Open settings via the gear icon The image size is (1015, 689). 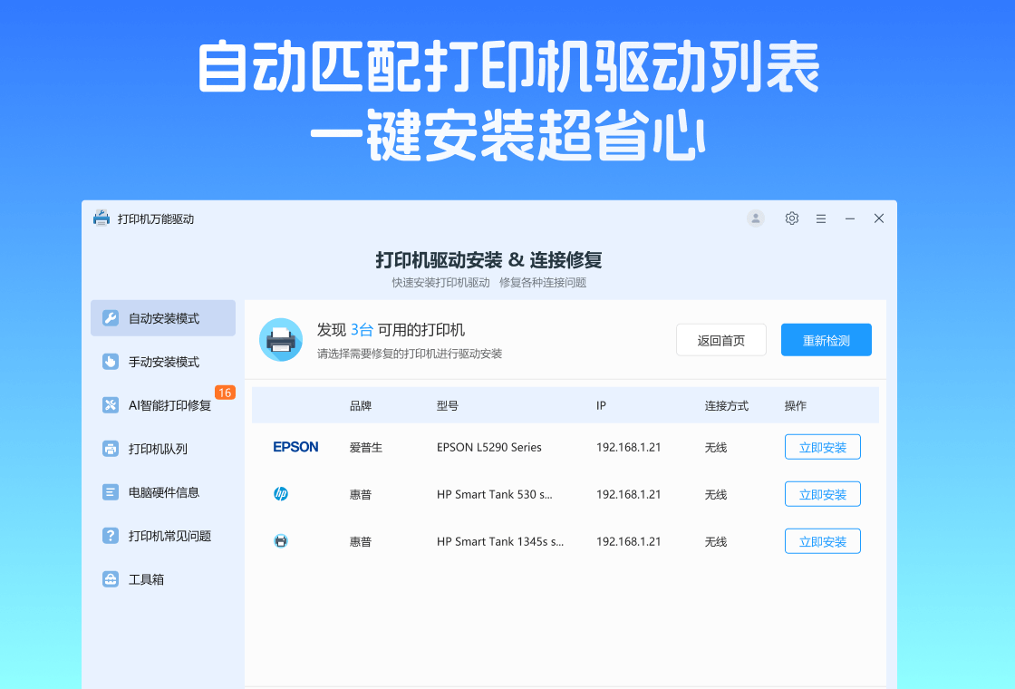[792, 218]
